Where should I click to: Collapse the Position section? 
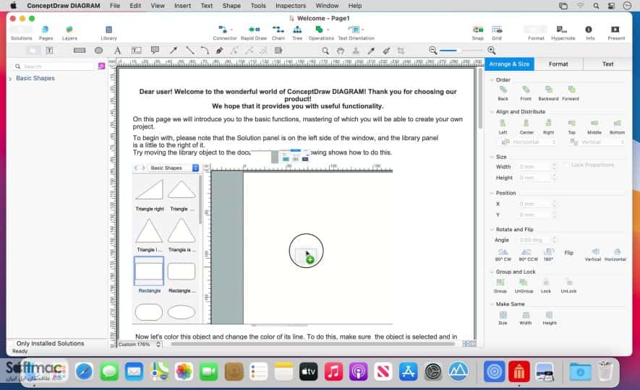492,193
